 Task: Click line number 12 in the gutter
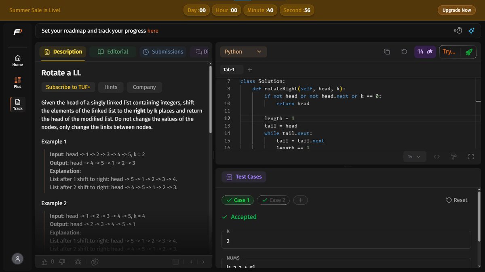coord(227,118)
